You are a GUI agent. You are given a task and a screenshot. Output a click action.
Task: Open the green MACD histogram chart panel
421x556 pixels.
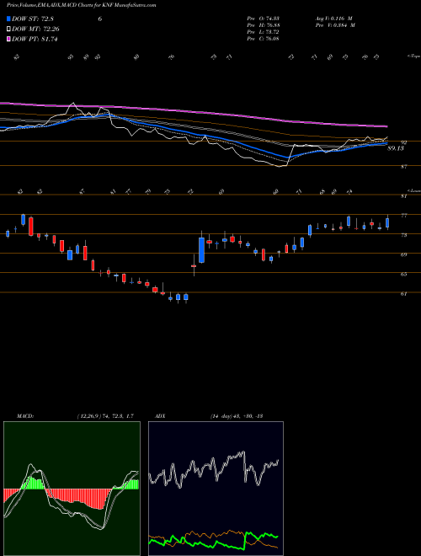pyautogui.click(x=72, y=489)
